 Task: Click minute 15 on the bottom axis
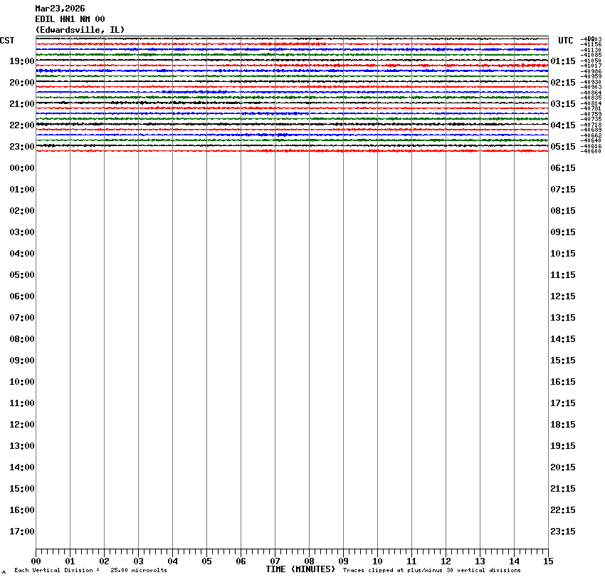547,561
